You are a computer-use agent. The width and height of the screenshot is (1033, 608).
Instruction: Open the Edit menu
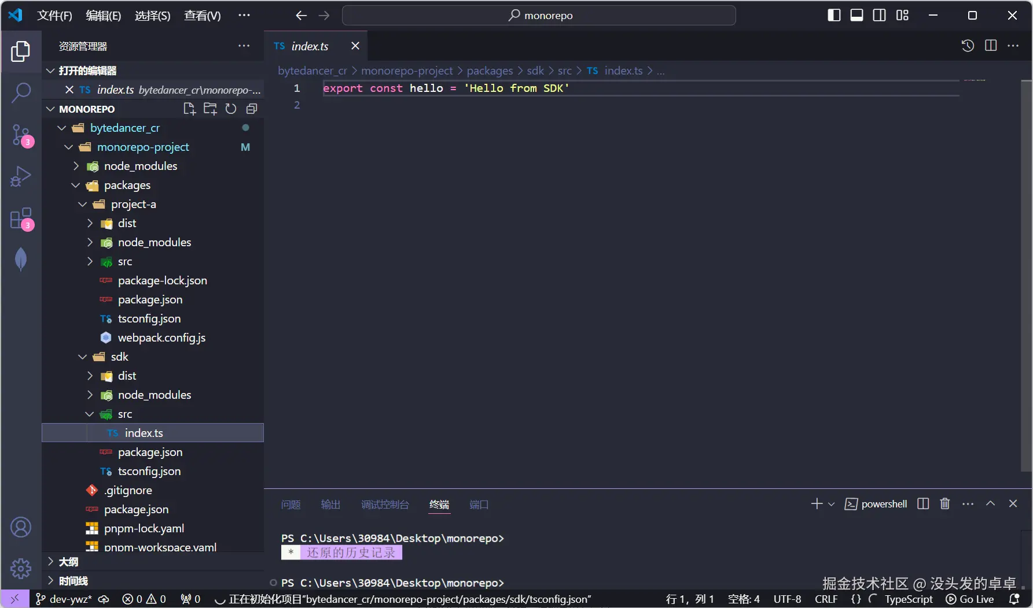point(104,16)
